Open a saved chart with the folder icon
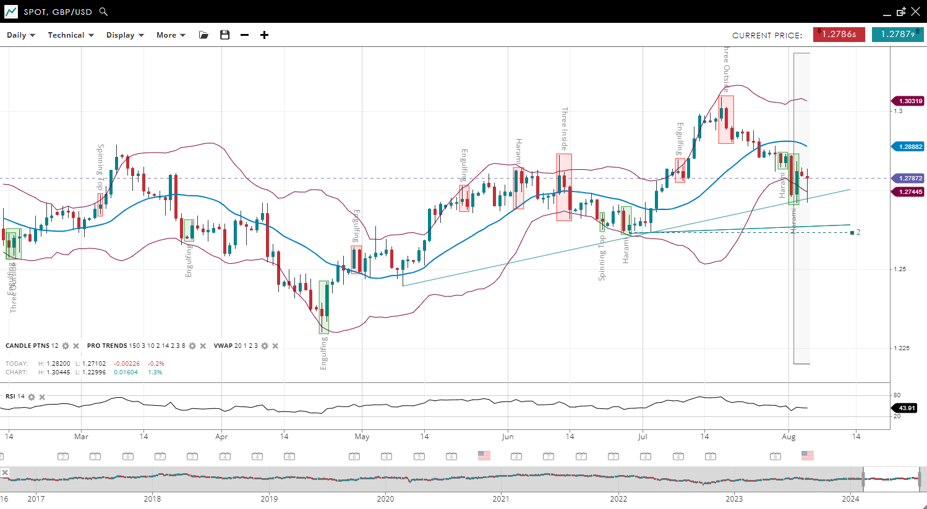The image size is (927, 509). (x=203, y=35)
